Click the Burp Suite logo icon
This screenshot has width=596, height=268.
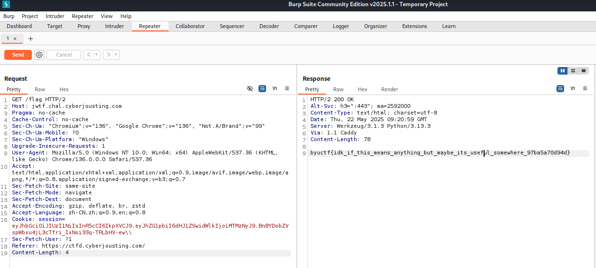point(6,5)
